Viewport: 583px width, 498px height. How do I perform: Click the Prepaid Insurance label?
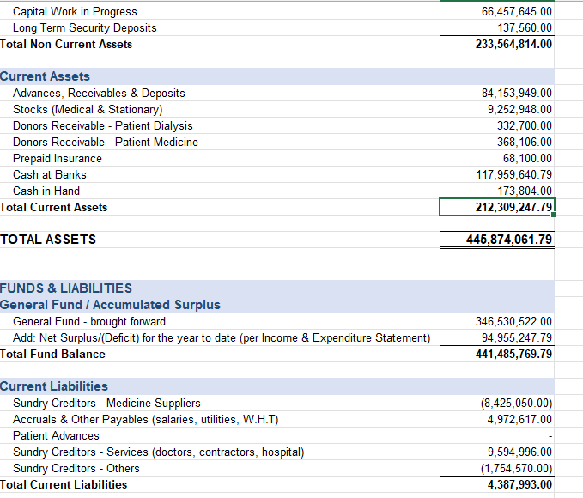(x=58, y=159)
